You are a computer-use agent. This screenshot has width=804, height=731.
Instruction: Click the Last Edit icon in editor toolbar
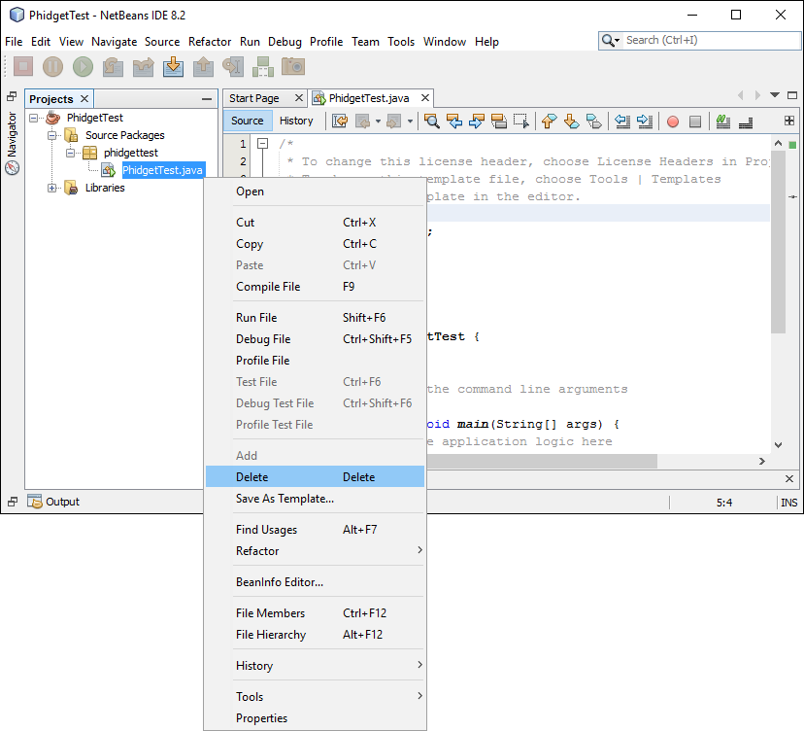coord(340,122)
